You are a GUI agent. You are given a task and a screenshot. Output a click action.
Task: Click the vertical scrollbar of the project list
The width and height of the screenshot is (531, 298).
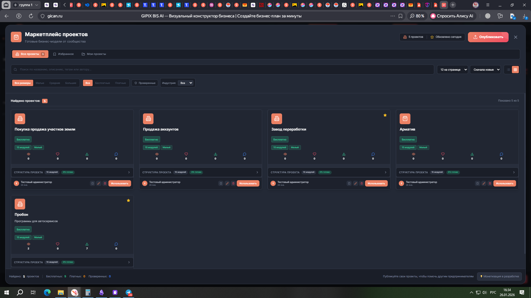525,174
